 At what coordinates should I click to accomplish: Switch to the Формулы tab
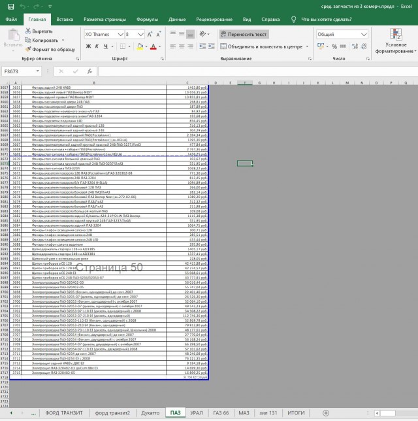pyautogui.click(x=148, y=20)
